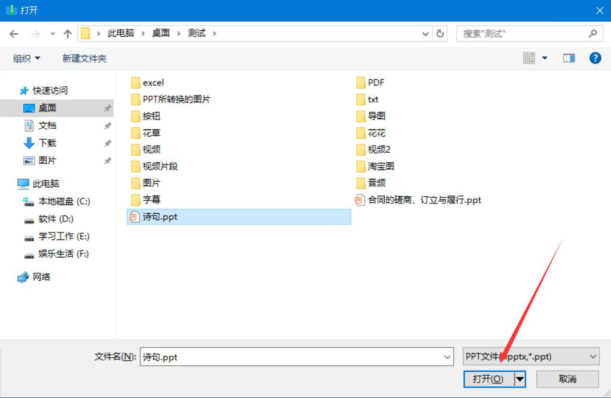
Task: Refresh the current folder view
Action: tap(440, 34)
